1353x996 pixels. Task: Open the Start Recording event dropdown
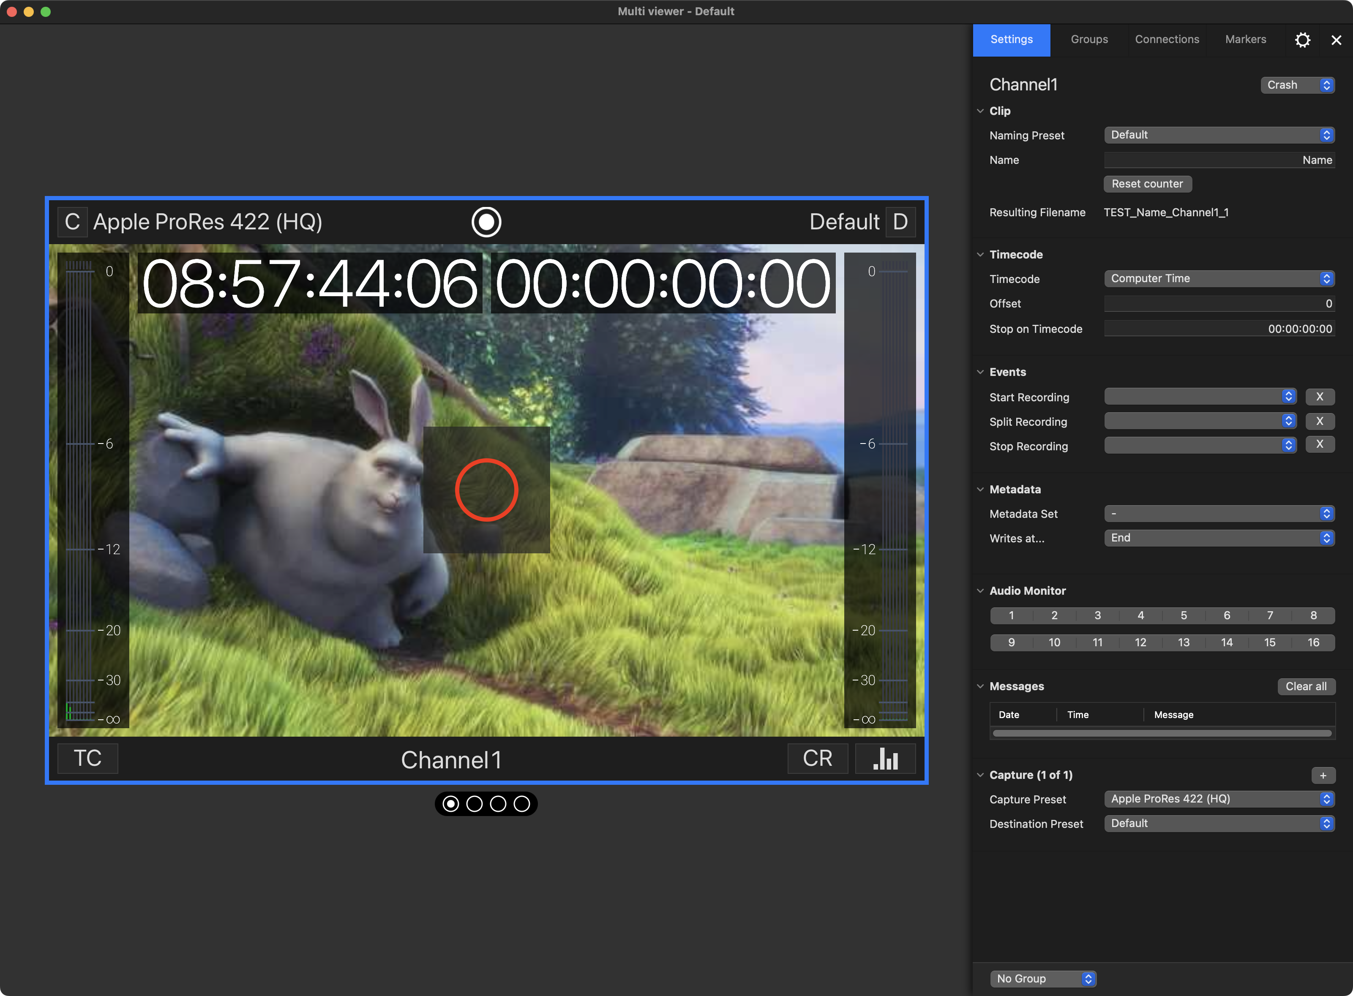pyautogui.click(x=1200, y=397)
